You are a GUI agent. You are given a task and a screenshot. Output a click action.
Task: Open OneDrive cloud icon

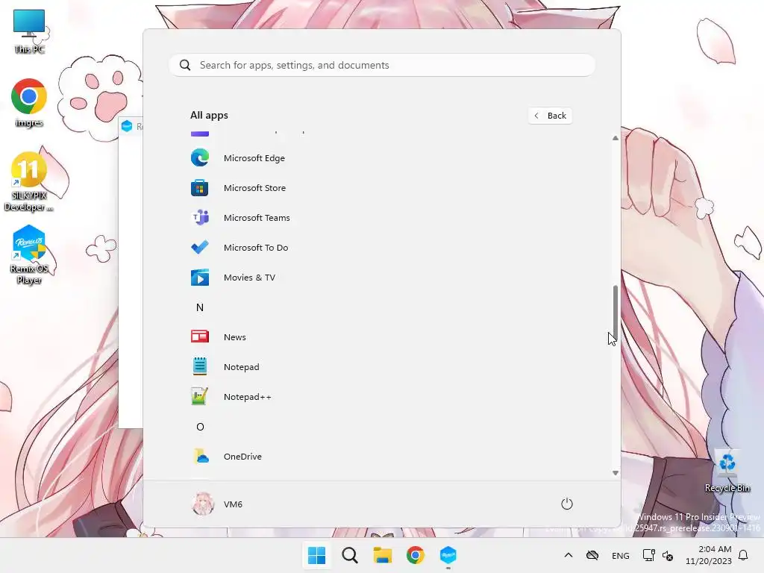[x=200, y=456]
